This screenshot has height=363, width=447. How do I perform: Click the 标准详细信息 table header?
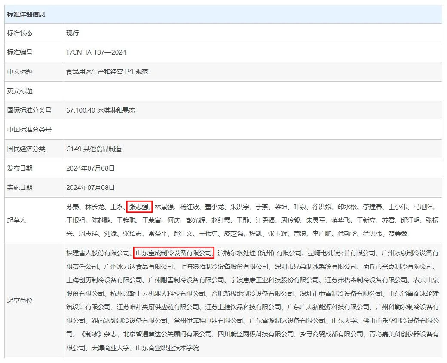[x=26, y=14]
